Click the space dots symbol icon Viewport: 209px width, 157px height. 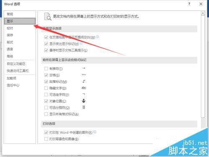coord(84,75)
